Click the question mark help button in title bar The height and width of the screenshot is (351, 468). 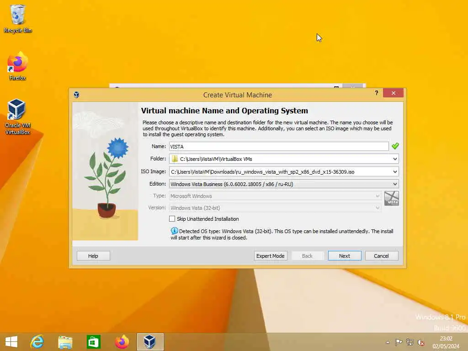click(377, 93)
